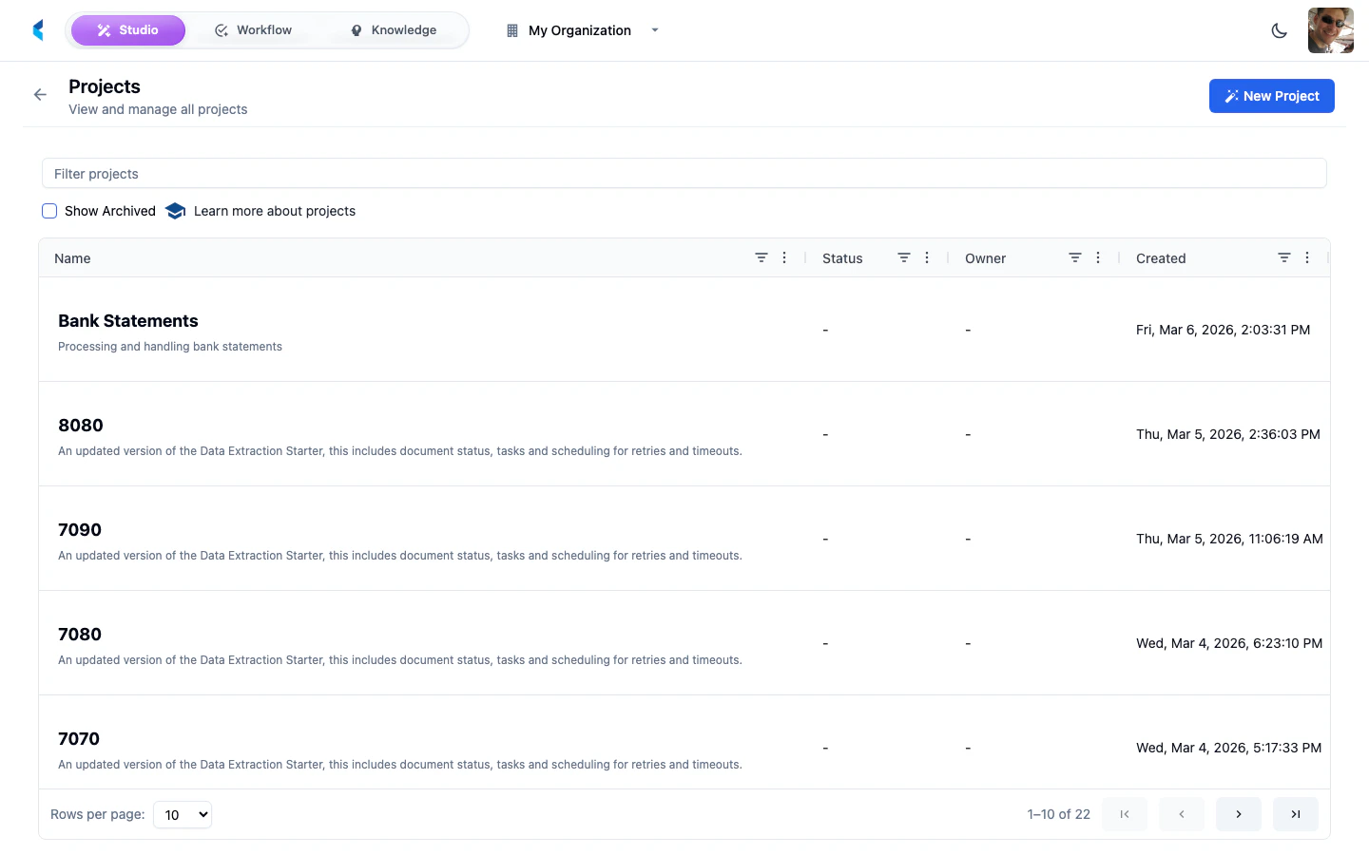This screenshot has height=855, width=1369.
Task: Switch to the Knowledge tab
Action: point(393,29)
